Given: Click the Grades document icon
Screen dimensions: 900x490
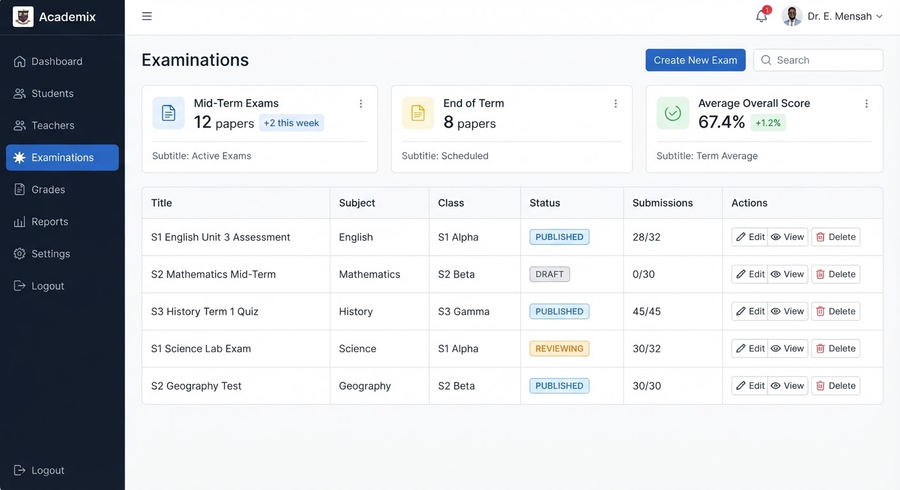Looking at the screenshot, I should [19, 189].
